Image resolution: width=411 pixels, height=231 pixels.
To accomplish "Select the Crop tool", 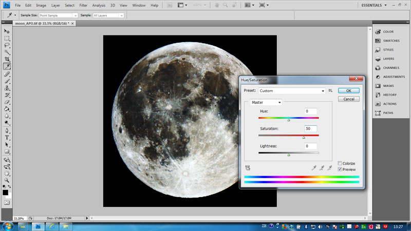I will click(x=7, y=59).
